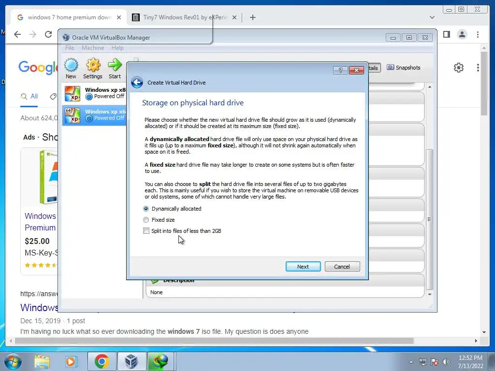Open VirtualBox Settings gear icon
Viewport: 495px width, 371px height.
coord(93,69)
